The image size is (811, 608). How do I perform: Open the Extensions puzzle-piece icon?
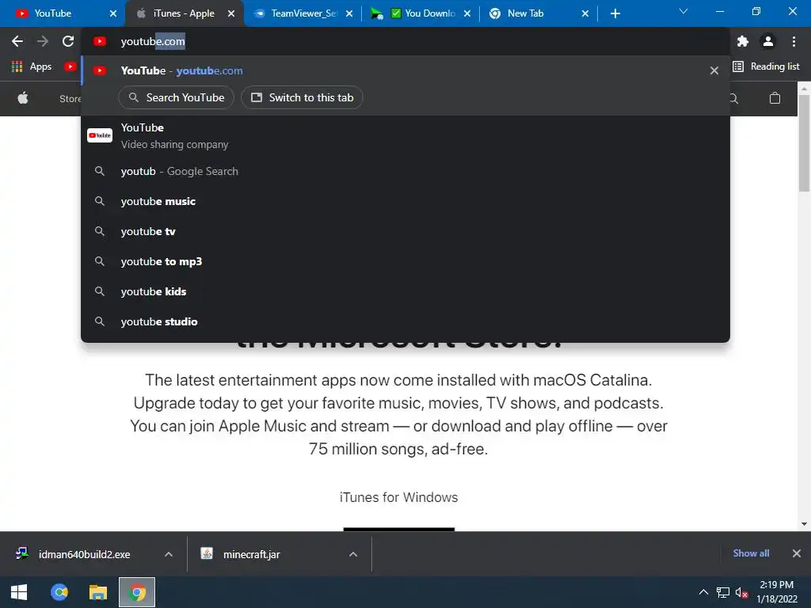743,41
